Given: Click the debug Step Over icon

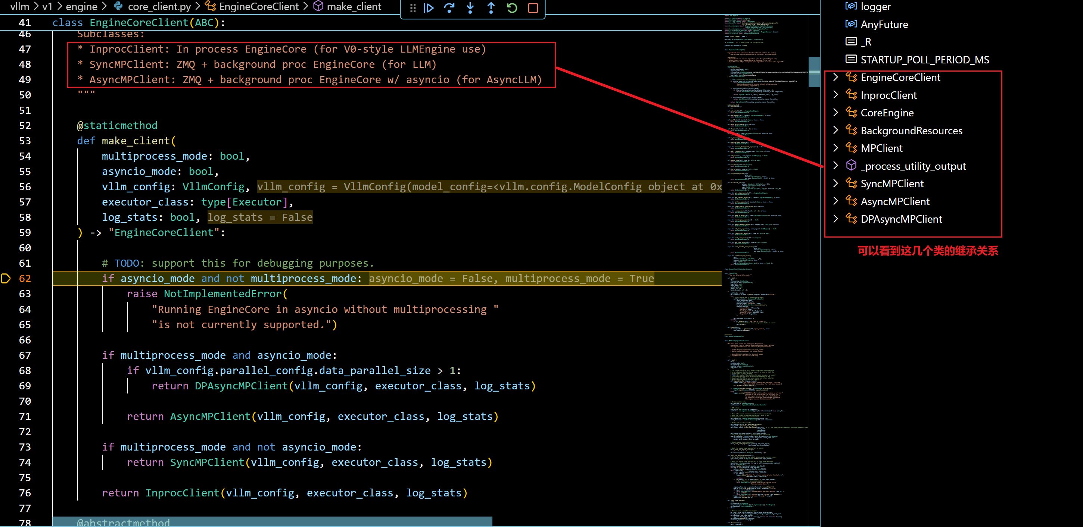Looking at the screenshot, I should pos(449,8).
